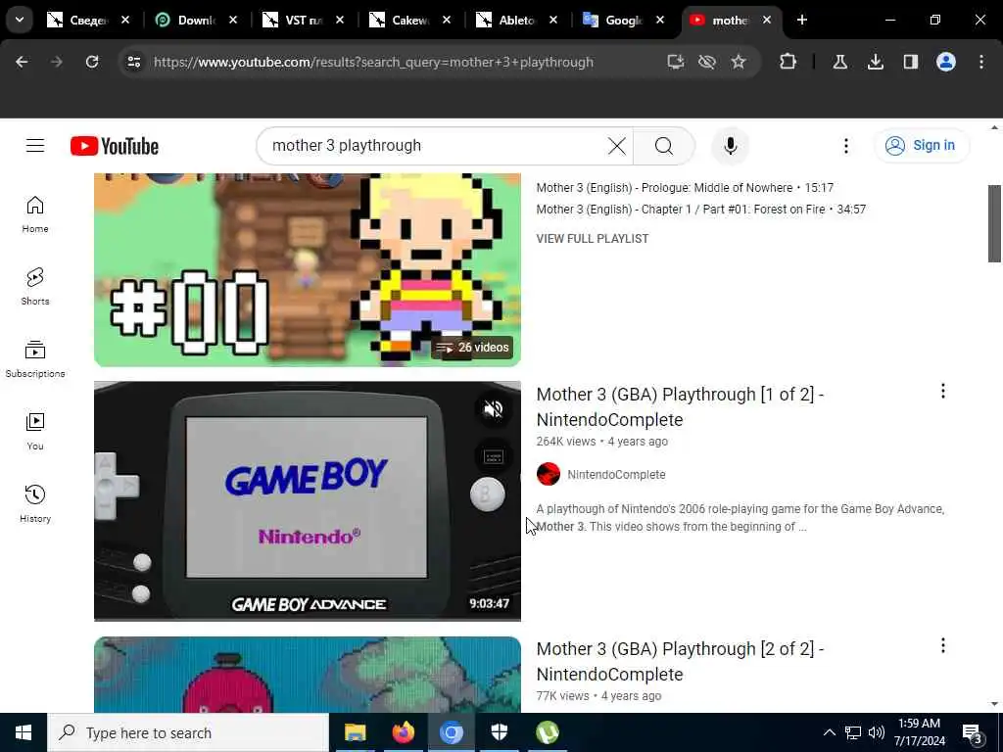Show hidden system tray icons

point(829,732)
